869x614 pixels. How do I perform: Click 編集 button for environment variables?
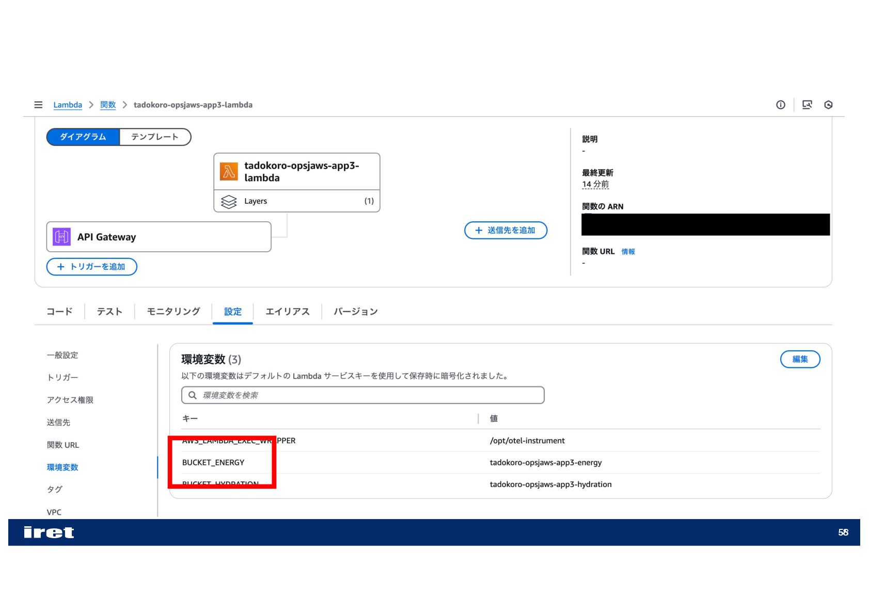800,359
